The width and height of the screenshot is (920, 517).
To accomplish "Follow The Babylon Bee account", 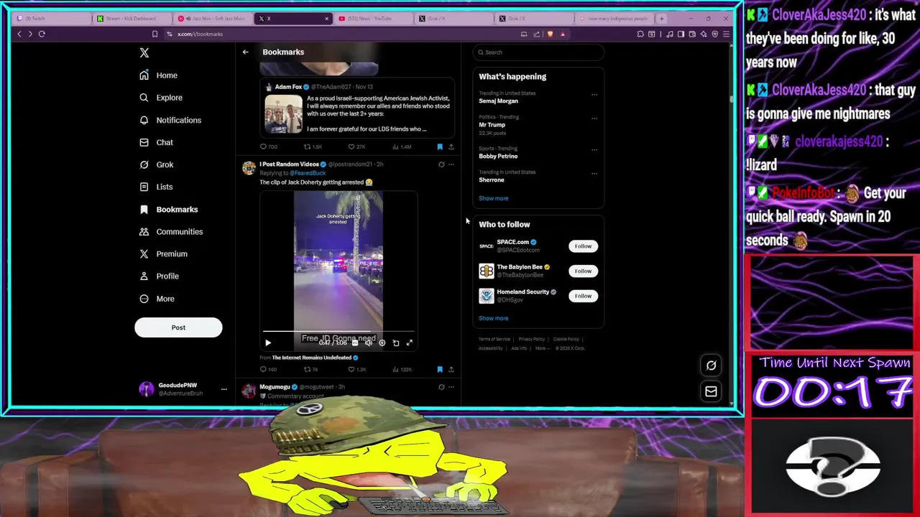I will 583,271.
